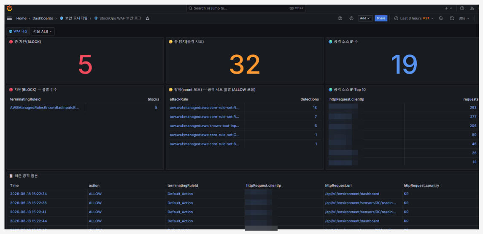Go to Home breadcrumb
Screen dimensions: 483x234
pos(21,19)
